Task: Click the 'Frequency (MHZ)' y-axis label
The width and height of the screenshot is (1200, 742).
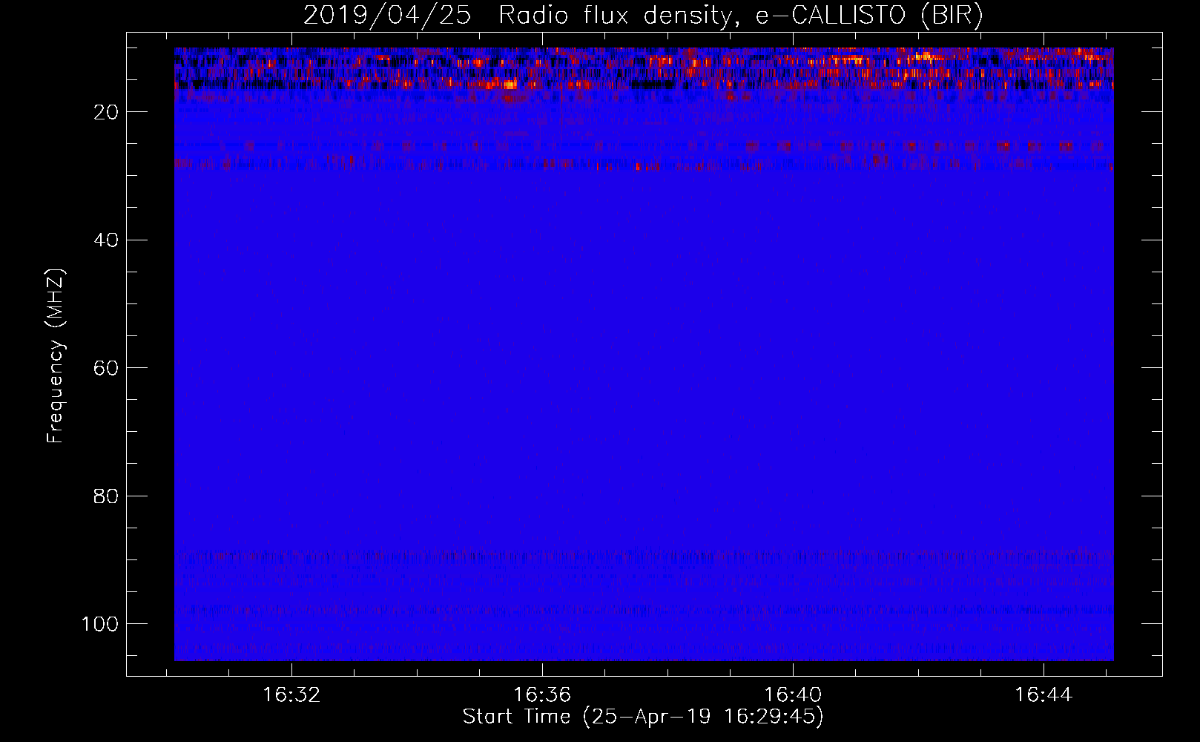Action: pos(56,355)
